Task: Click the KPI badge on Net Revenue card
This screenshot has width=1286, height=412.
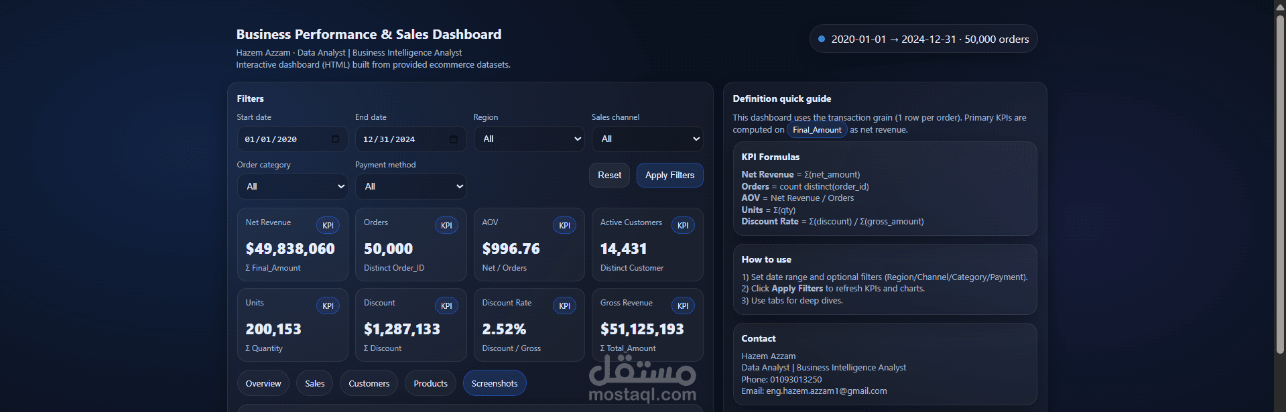Action: (x=328, y=226)
